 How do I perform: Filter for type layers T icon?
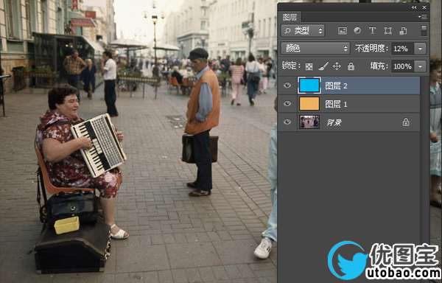click(x=372, y=31)
